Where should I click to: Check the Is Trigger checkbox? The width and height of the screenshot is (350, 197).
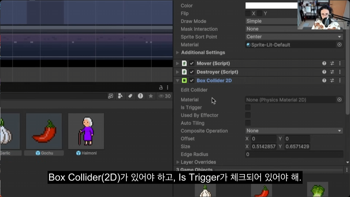point(248,108)
